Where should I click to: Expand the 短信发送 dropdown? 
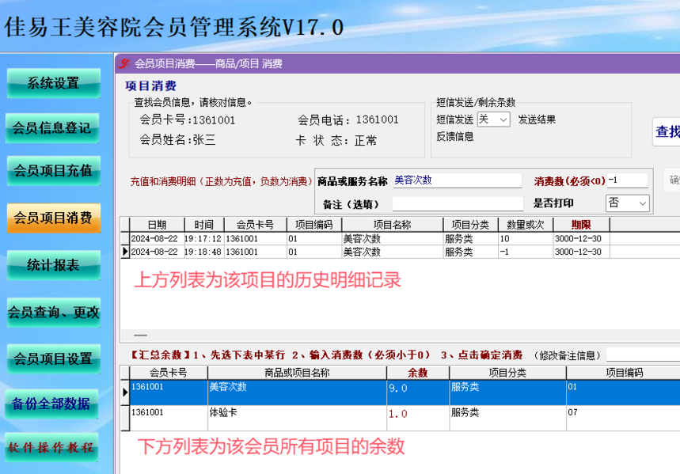pyautogui.click(x=493, y=119)
